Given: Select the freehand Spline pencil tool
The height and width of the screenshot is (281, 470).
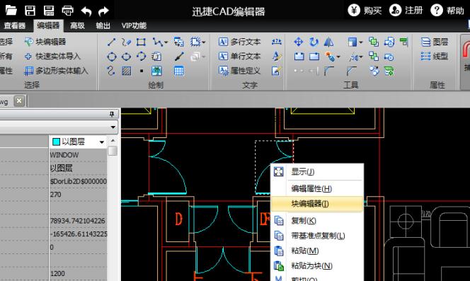Looking at the screenshot, I should (x=126, y=42).
